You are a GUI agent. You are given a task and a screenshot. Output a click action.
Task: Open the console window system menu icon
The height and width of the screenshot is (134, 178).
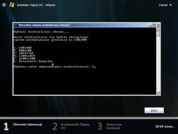pos(15,25)
